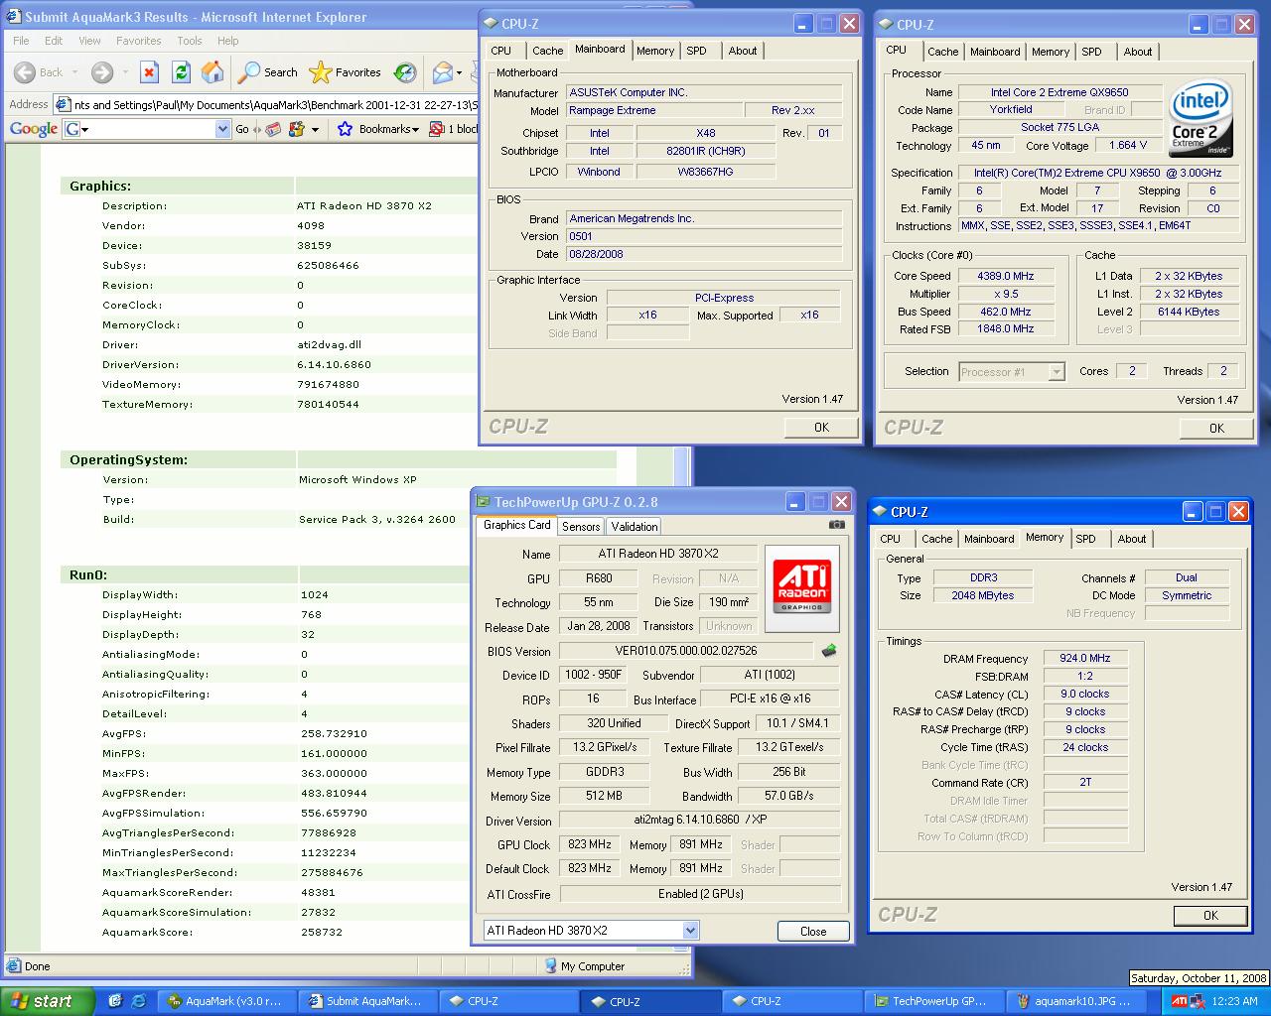Screen dimensions: 1271x1016
Task: Open the Tools menu in Internet Explorer
Action: pos(190,41)
